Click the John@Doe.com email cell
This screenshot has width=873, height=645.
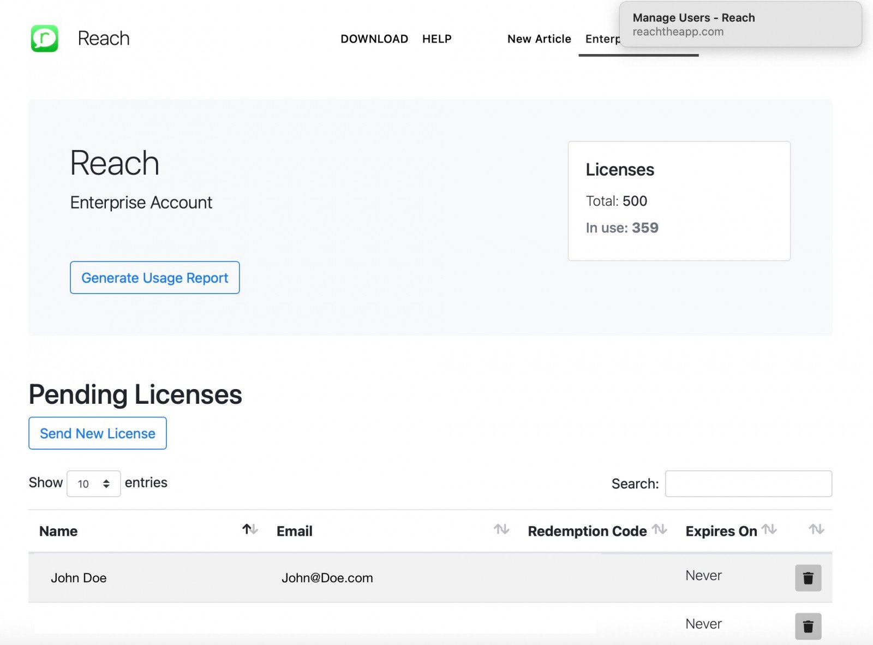click(x=327, y=578)
